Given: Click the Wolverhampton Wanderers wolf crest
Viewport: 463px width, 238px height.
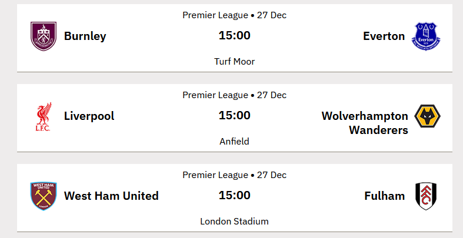Looking at the screenshot, I should [427, 116].
